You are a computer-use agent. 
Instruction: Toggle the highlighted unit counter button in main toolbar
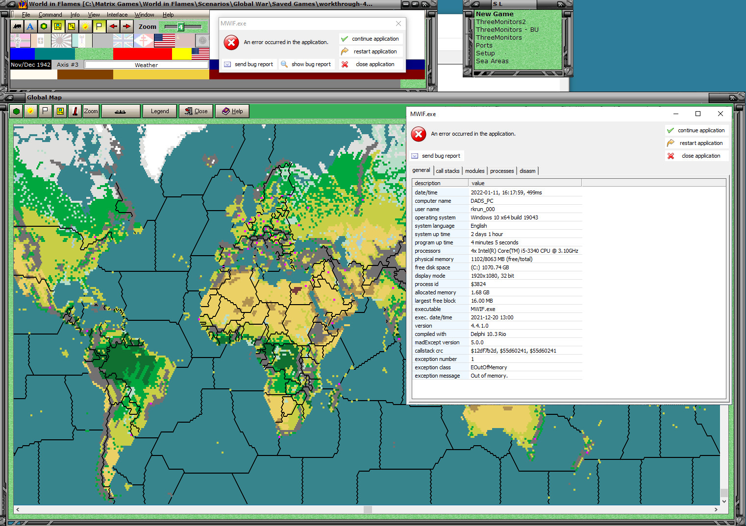(58, 26)
